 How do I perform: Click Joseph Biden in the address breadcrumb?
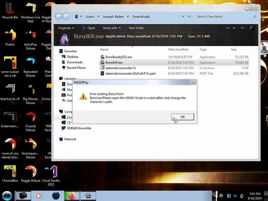click(x=113, y=16)
